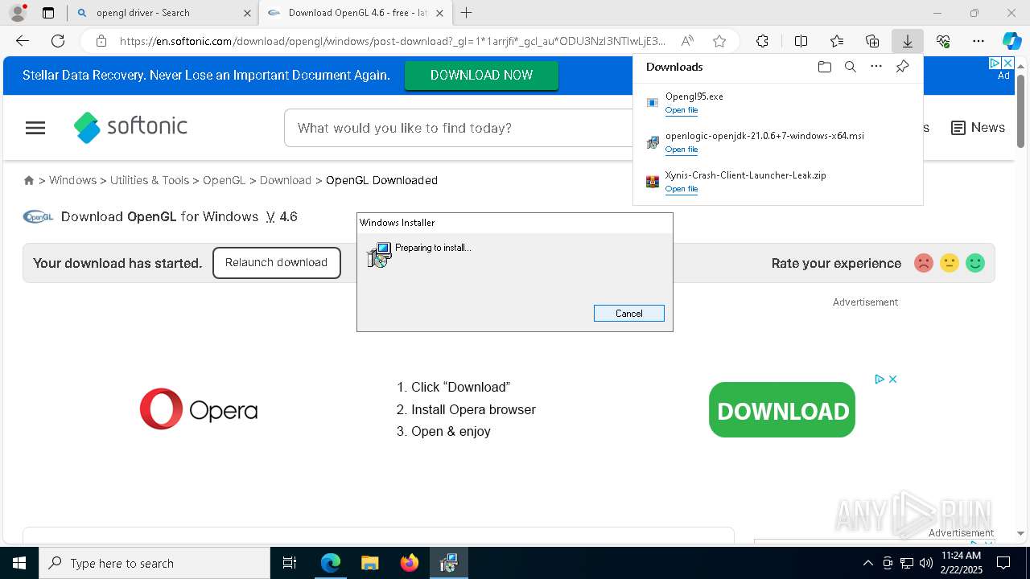
Task: Open file link under openlogic-openjdk msi
Action: pos(682,150)
